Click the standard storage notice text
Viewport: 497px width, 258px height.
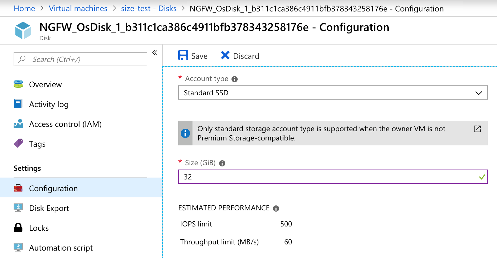click(321, 133)
